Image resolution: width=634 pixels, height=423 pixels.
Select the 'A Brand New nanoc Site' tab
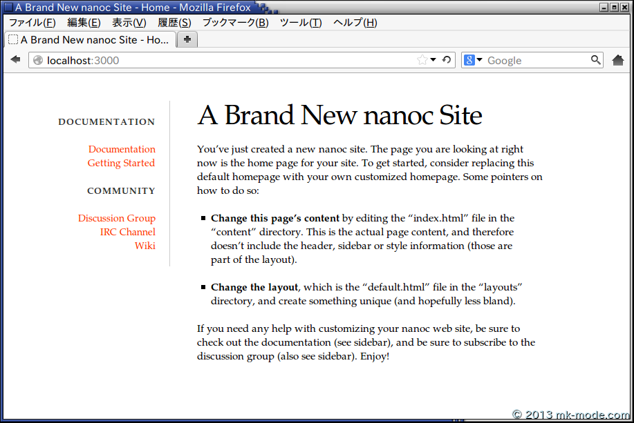(90, 39)
